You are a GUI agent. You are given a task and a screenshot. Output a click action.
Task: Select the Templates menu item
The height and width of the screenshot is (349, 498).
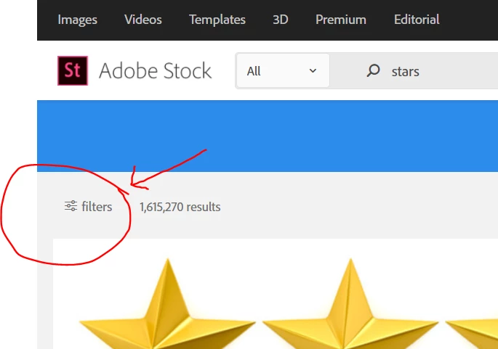(x=217, y=20)
